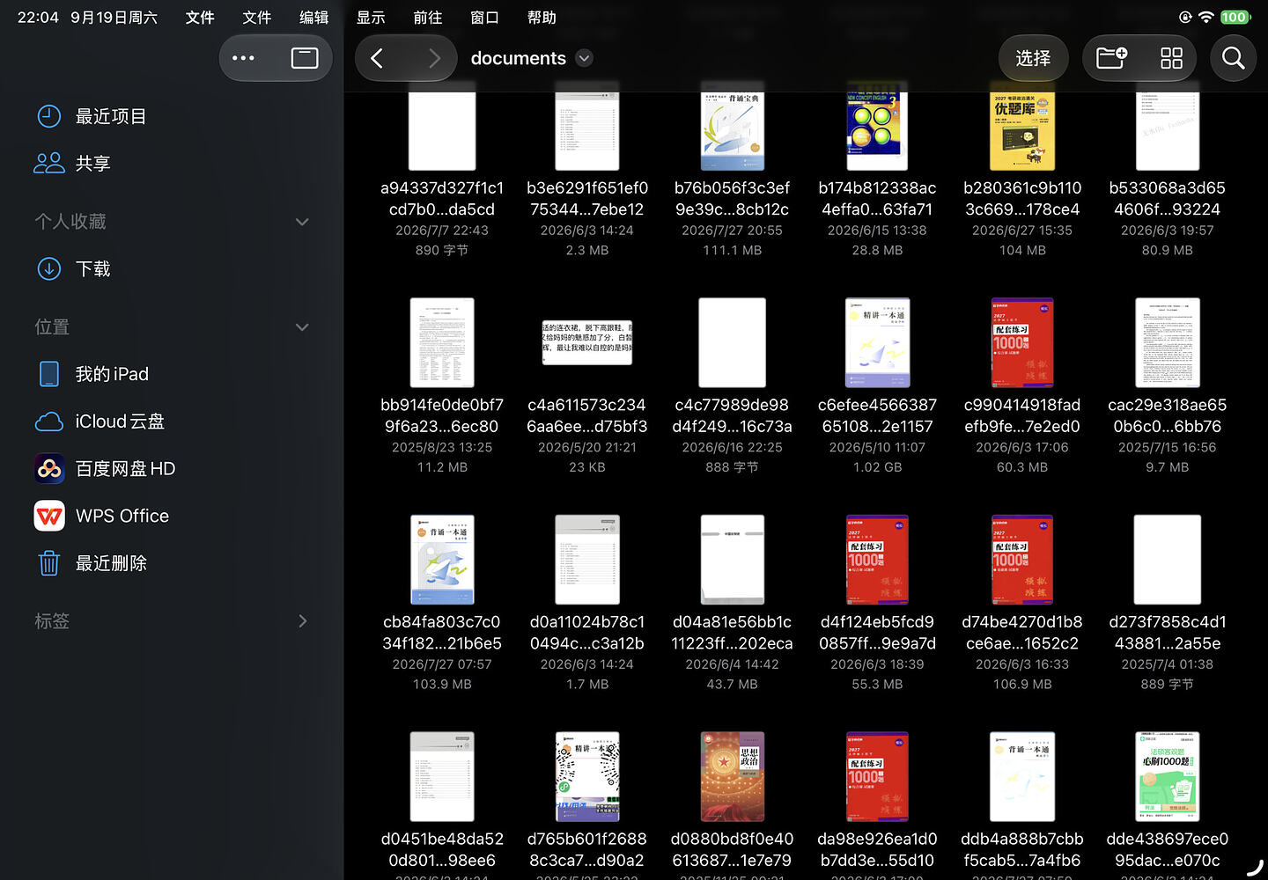1268x880 pixels.
Task: Open 最近删除 trash in the sidebar
Action: click(172, 563)
